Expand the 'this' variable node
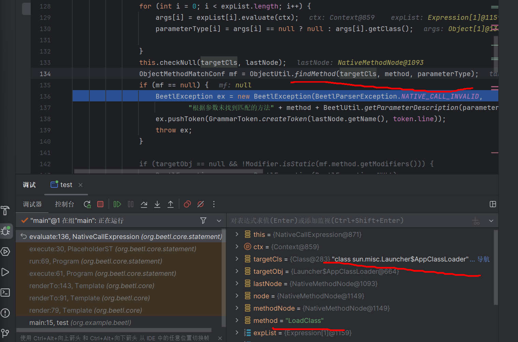518x342 pixels. pyautogui.click(x=237, y=234)
